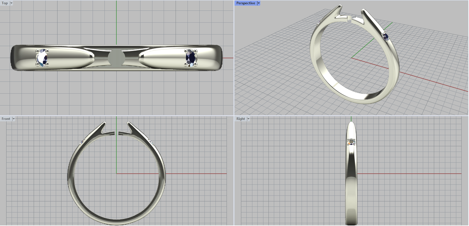Pick the ring band in Right view

click(x=351, y=190)
